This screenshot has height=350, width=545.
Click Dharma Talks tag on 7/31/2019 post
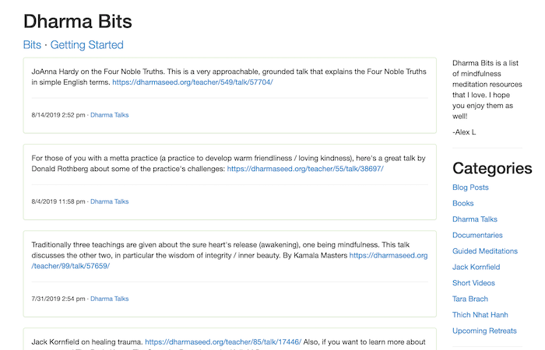(x=110, y=299)
